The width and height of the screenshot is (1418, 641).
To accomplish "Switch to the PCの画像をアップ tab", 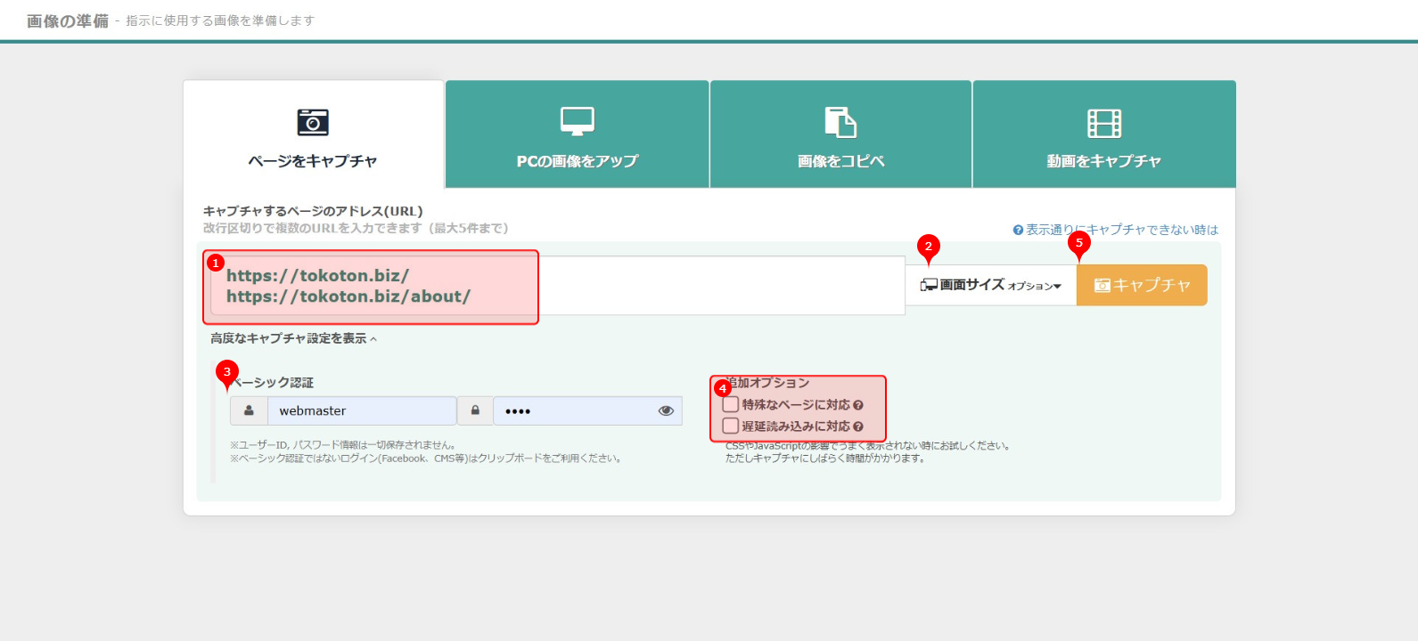I will point(577,134).
